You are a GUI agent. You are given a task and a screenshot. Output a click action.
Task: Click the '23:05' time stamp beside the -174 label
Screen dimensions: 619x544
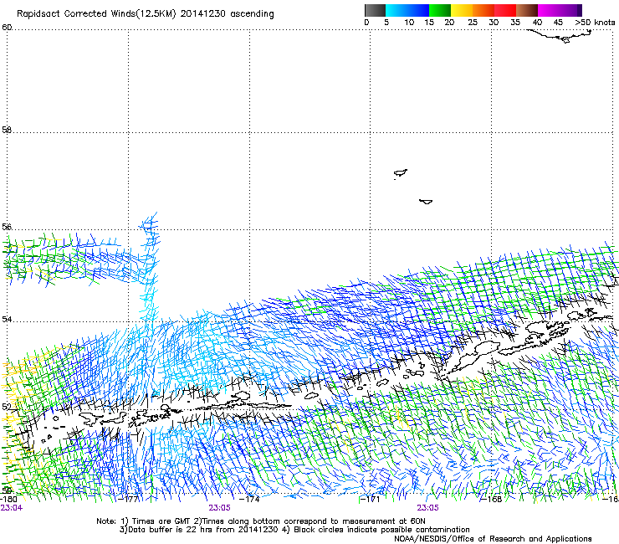(219, 508)
